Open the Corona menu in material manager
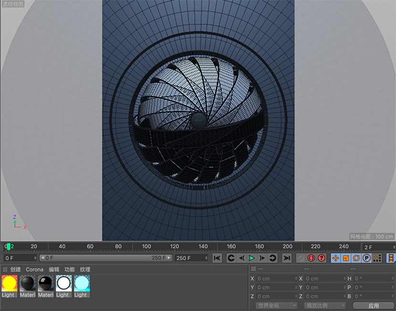This screenshot has width=396, height=311. 34,270
